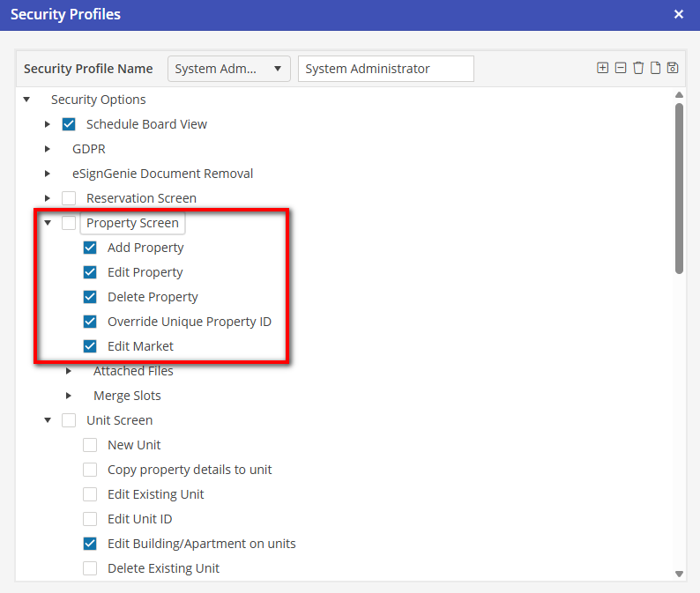Expand the Merge Slots node

pos(69,396)
